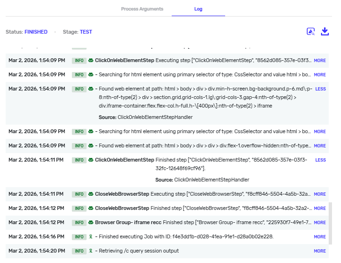
Task: Click INFO badge on 1:54:20 PM entry
Action: pos(79,251)
